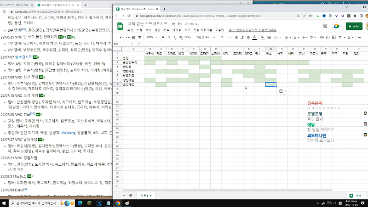Open the last edit history link
The width and height of the screenshot is (368, 207).
click(x=253, y=30)
